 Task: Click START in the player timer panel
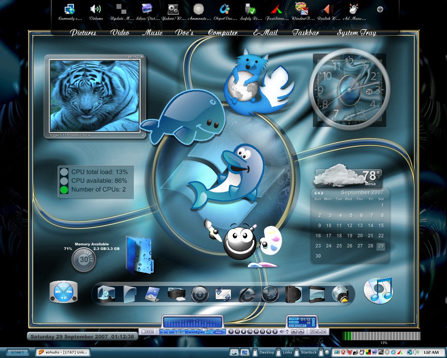click(x=301, y=325)
